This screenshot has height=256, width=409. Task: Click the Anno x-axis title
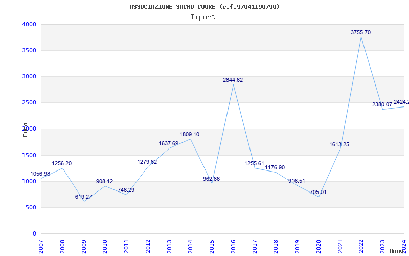(x=397, y=251)
